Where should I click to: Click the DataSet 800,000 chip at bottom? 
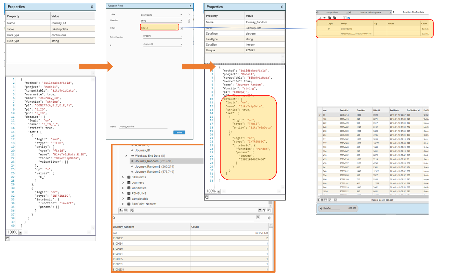pos(338,208)
